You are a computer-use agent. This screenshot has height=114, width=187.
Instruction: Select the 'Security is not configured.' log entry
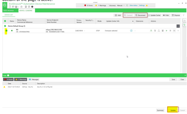tap(94, 87)
